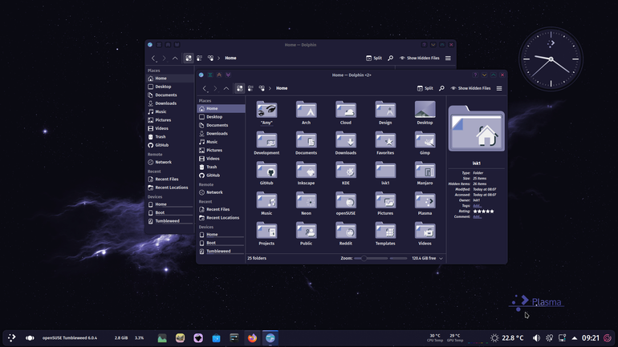This screenshot has width=618, height=347.
Task: Switch to Icons view mode in front Dolphin
Action: coord(240,88)
